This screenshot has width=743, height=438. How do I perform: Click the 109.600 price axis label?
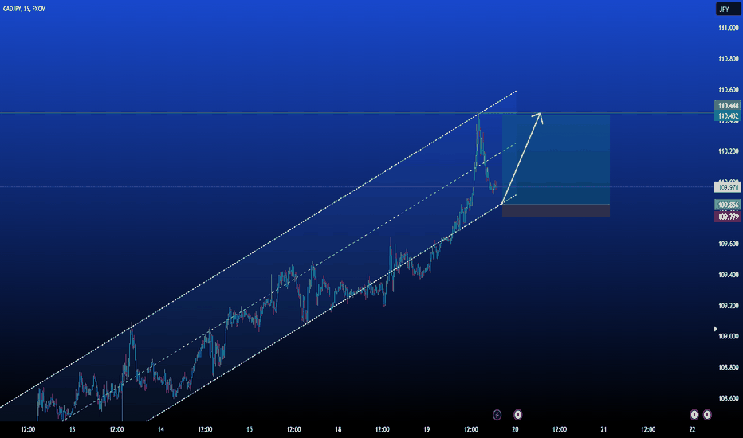pos(729,244)
